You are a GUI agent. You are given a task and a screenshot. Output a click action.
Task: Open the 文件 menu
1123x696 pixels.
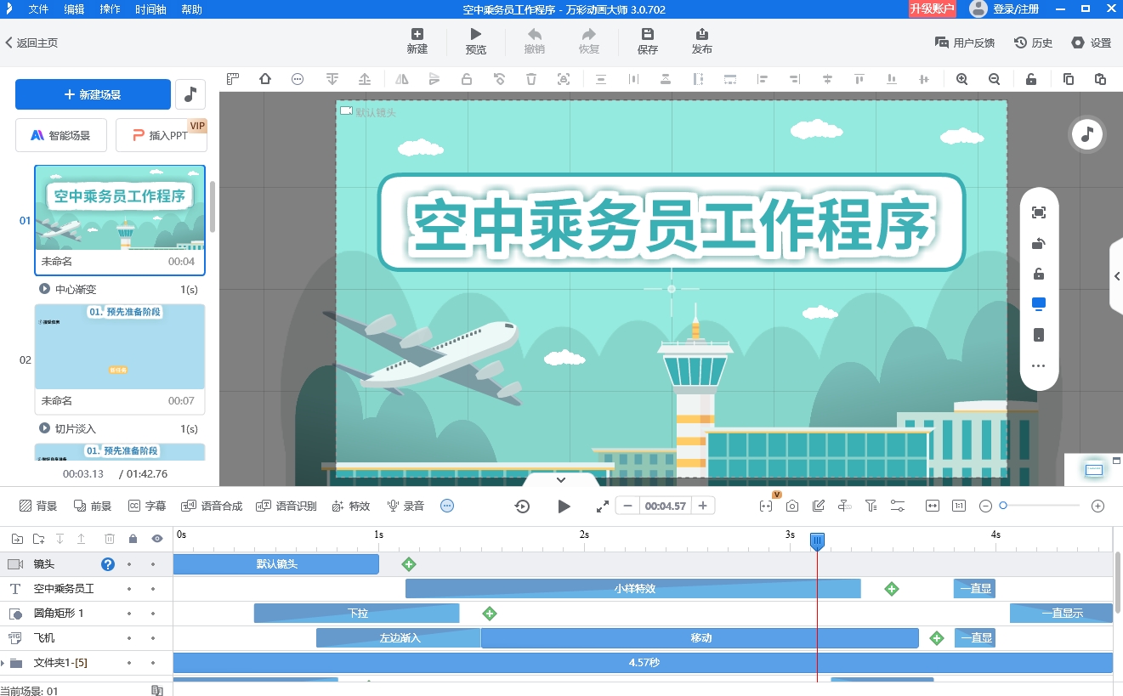[37, 9]
